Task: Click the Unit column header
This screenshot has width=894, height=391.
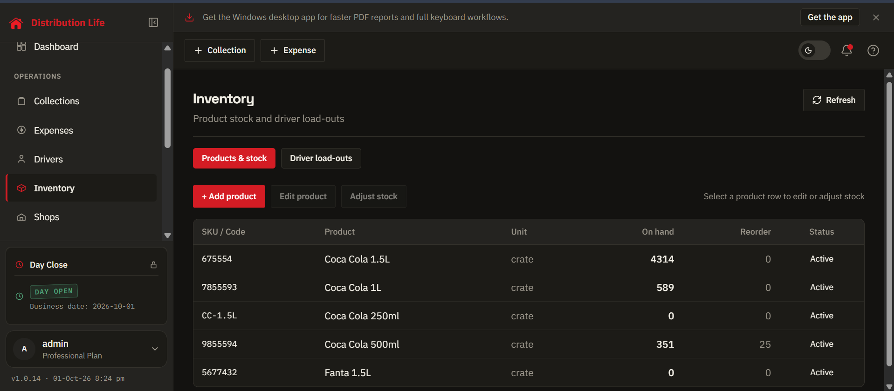Action: (519, 232)
